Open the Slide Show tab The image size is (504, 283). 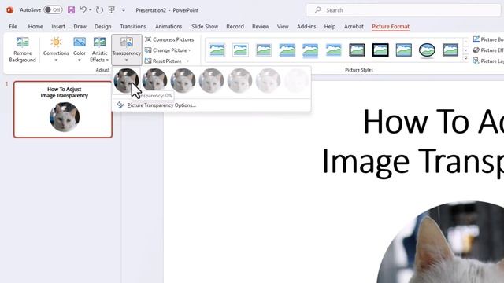coord(205,26)
